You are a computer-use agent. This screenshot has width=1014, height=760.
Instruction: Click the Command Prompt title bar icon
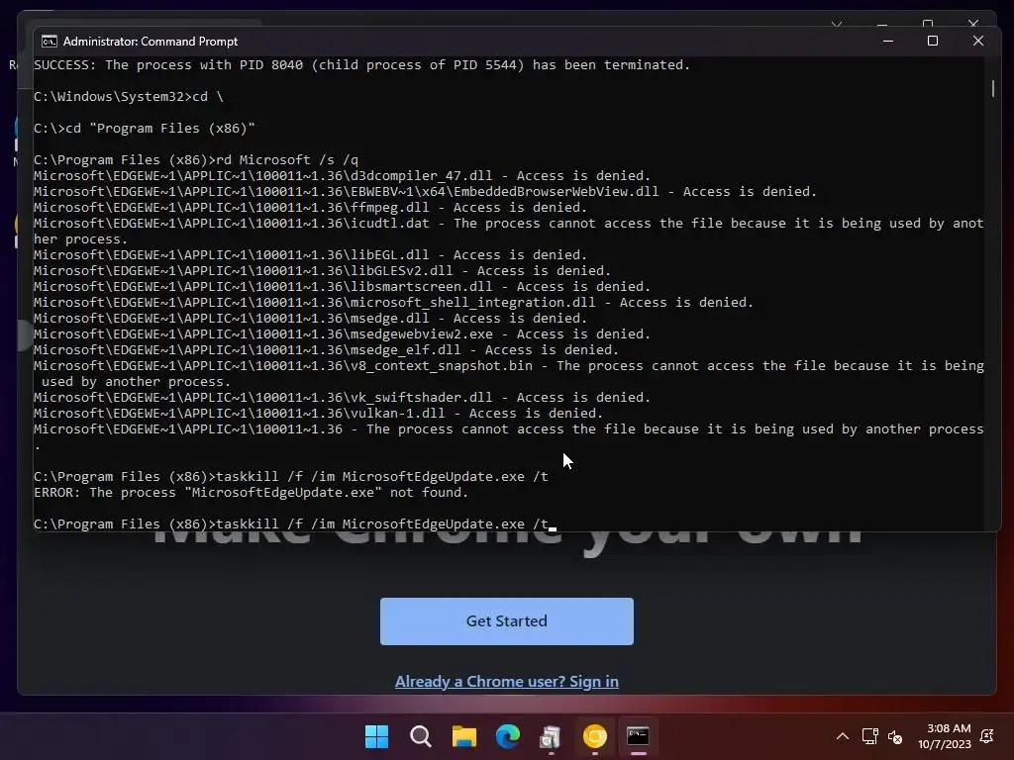point(50,42)
